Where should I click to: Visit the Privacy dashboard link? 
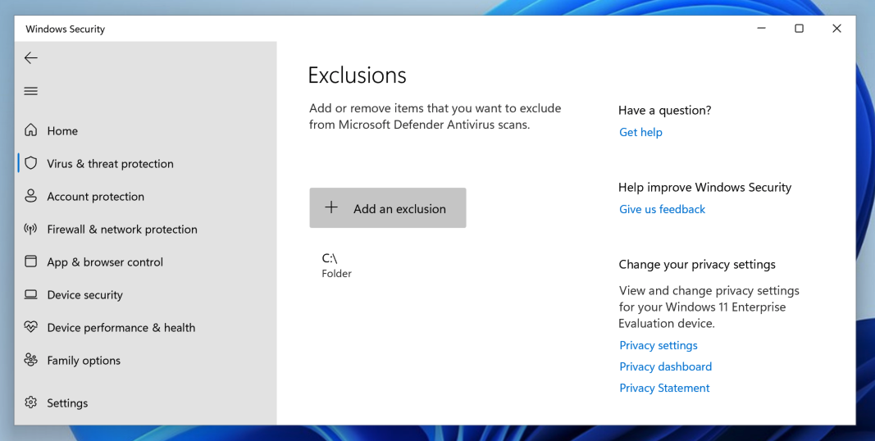(665, 366)
